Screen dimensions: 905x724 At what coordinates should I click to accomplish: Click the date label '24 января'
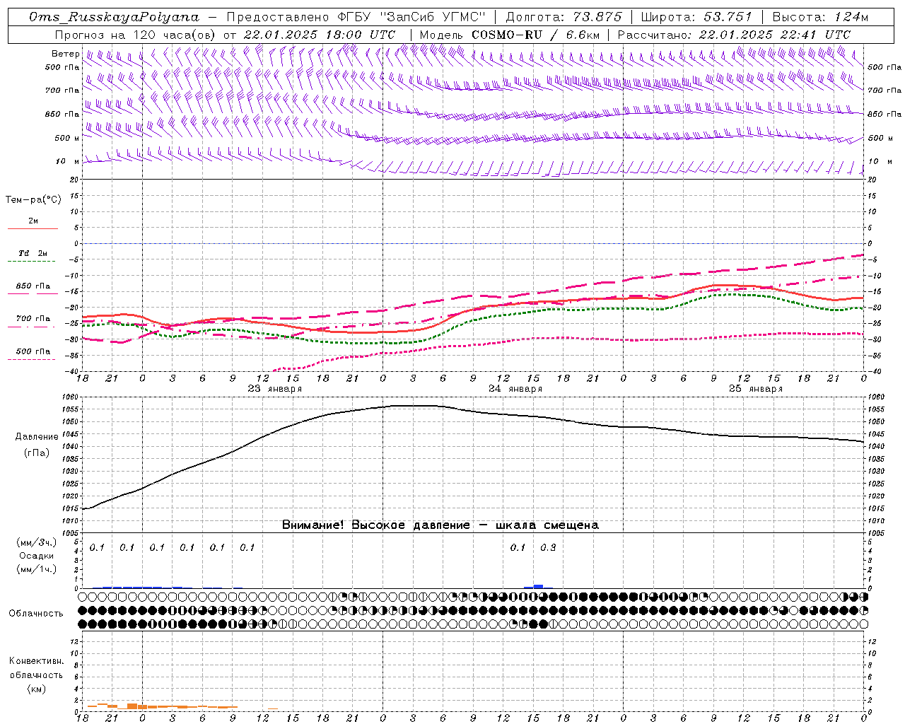coord(515,388)
